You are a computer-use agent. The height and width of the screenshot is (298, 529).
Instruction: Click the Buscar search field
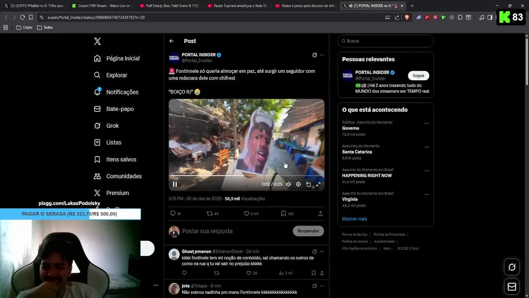click(386, 41)
